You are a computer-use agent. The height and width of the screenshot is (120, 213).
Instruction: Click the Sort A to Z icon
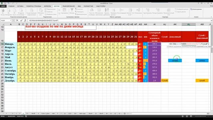(x=59, y=10)
